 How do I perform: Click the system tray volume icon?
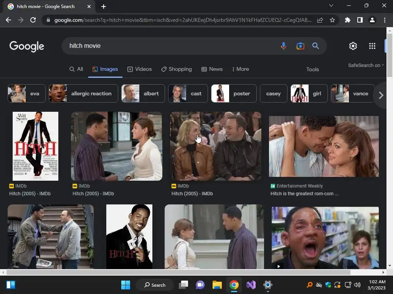pyautogui.click(x=357, y=285)
